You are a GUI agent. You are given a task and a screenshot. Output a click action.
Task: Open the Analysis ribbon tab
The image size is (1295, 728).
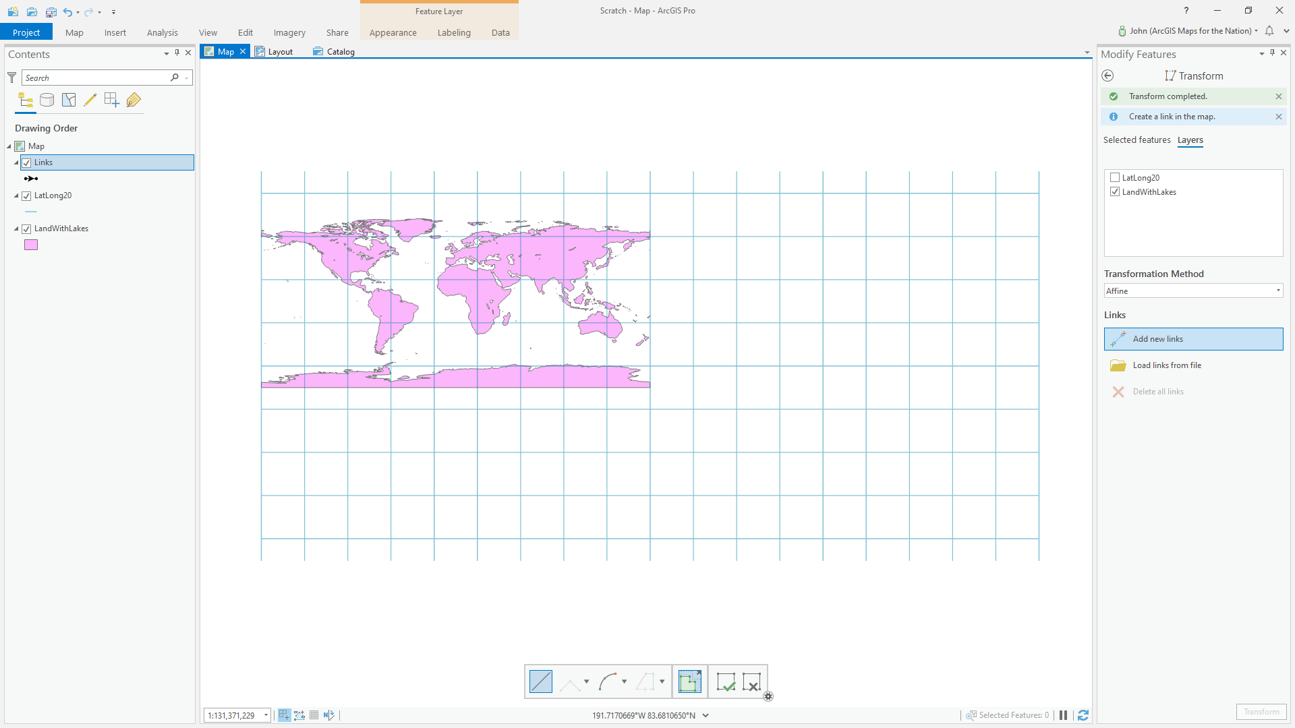tap(162, 32)
